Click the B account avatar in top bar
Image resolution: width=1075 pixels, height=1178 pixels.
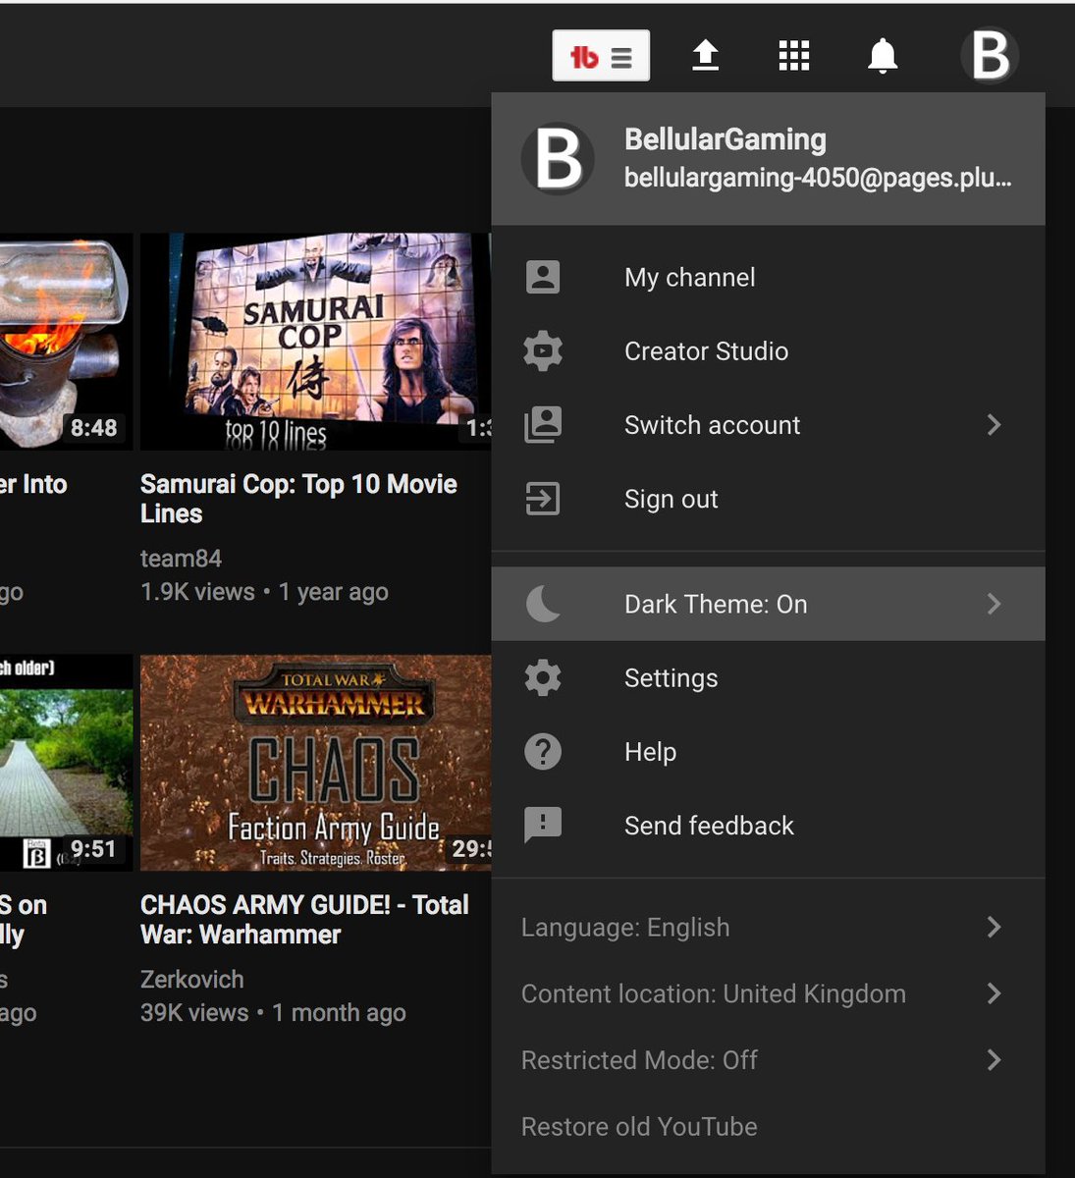click(x=990, y=55)
